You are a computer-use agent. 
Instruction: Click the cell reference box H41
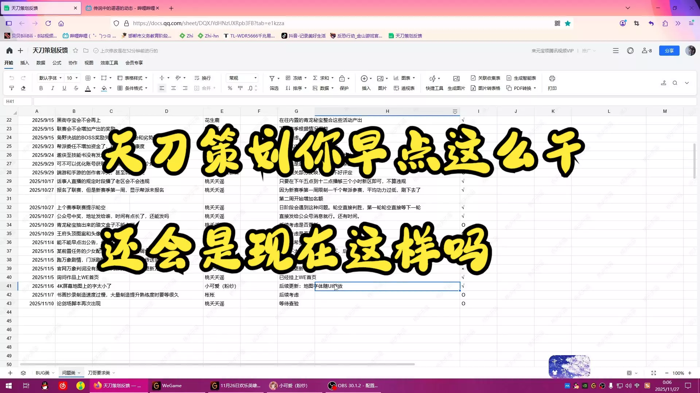coord(17,102)
